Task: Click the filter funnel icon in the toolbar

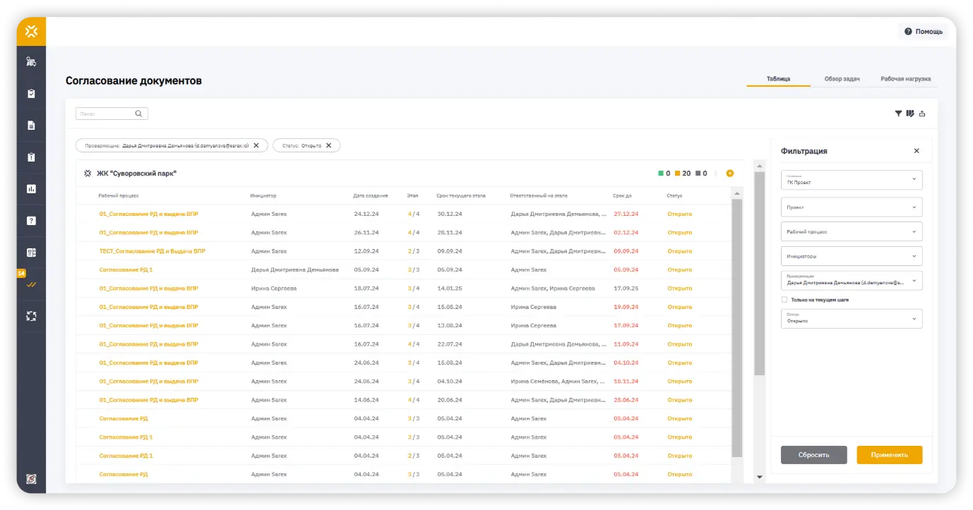Action: (898, 114)
